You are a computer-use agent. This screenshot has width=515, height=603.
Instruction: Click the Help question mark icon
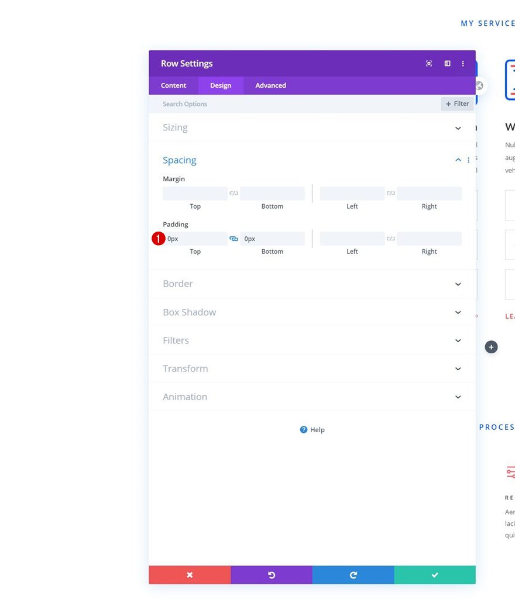pos(303,429)
